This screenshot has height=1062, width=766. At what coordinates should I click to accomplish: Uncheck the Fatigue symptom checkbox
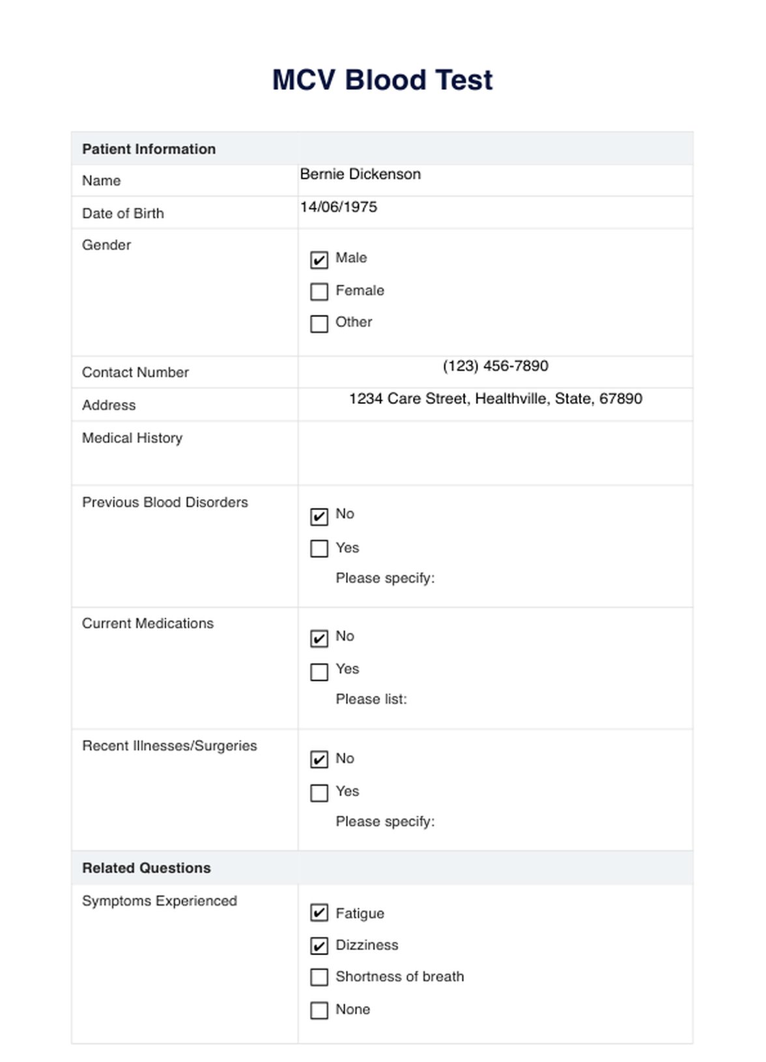pos(319,913)
